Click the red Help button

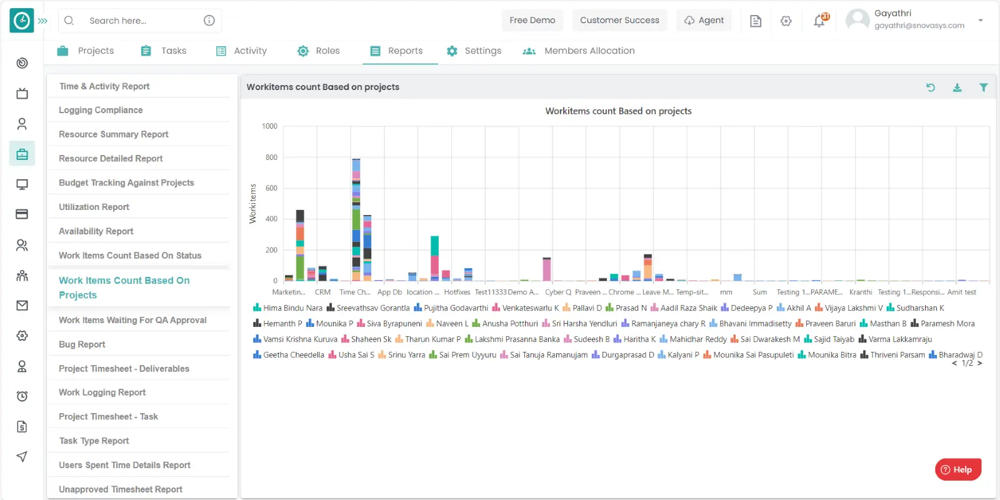[x=957, y=469]
